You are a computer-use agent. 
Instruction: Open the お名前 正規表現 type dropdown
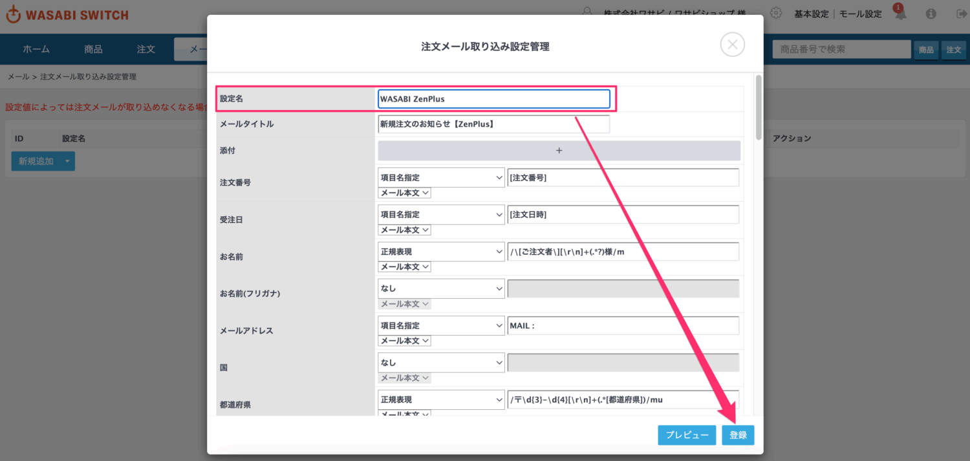coord(441,252)
